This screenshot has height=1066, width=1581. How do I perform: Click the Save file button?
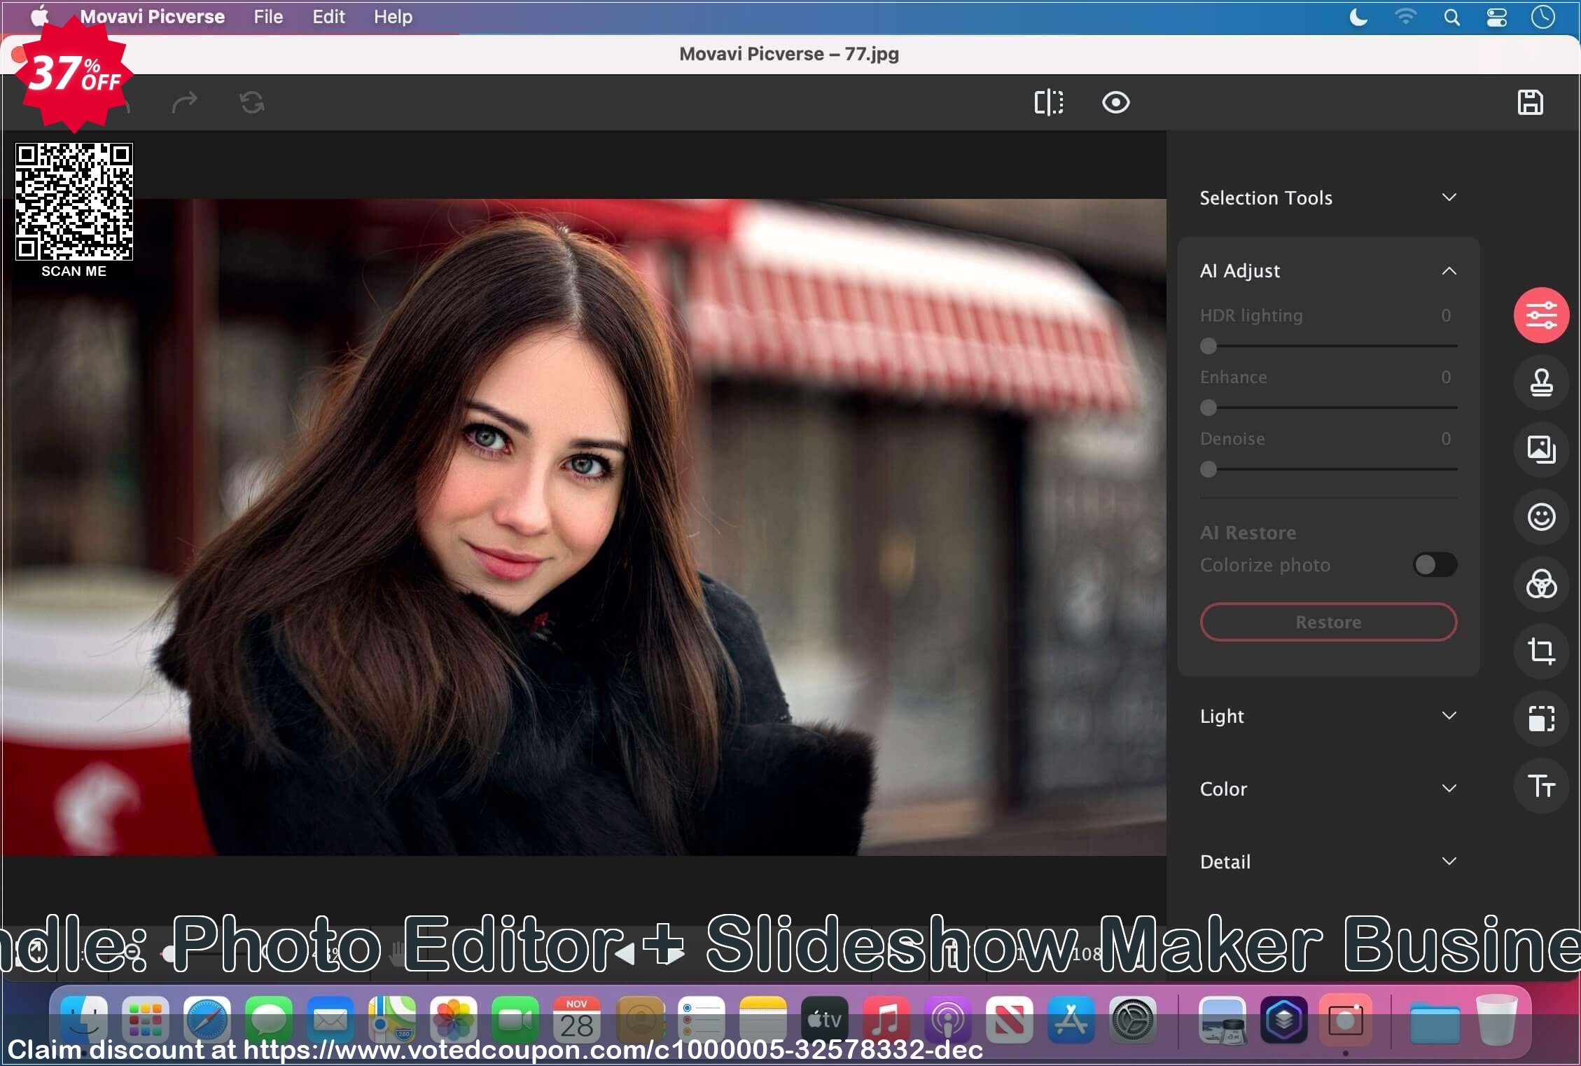tap(1532, 101)
